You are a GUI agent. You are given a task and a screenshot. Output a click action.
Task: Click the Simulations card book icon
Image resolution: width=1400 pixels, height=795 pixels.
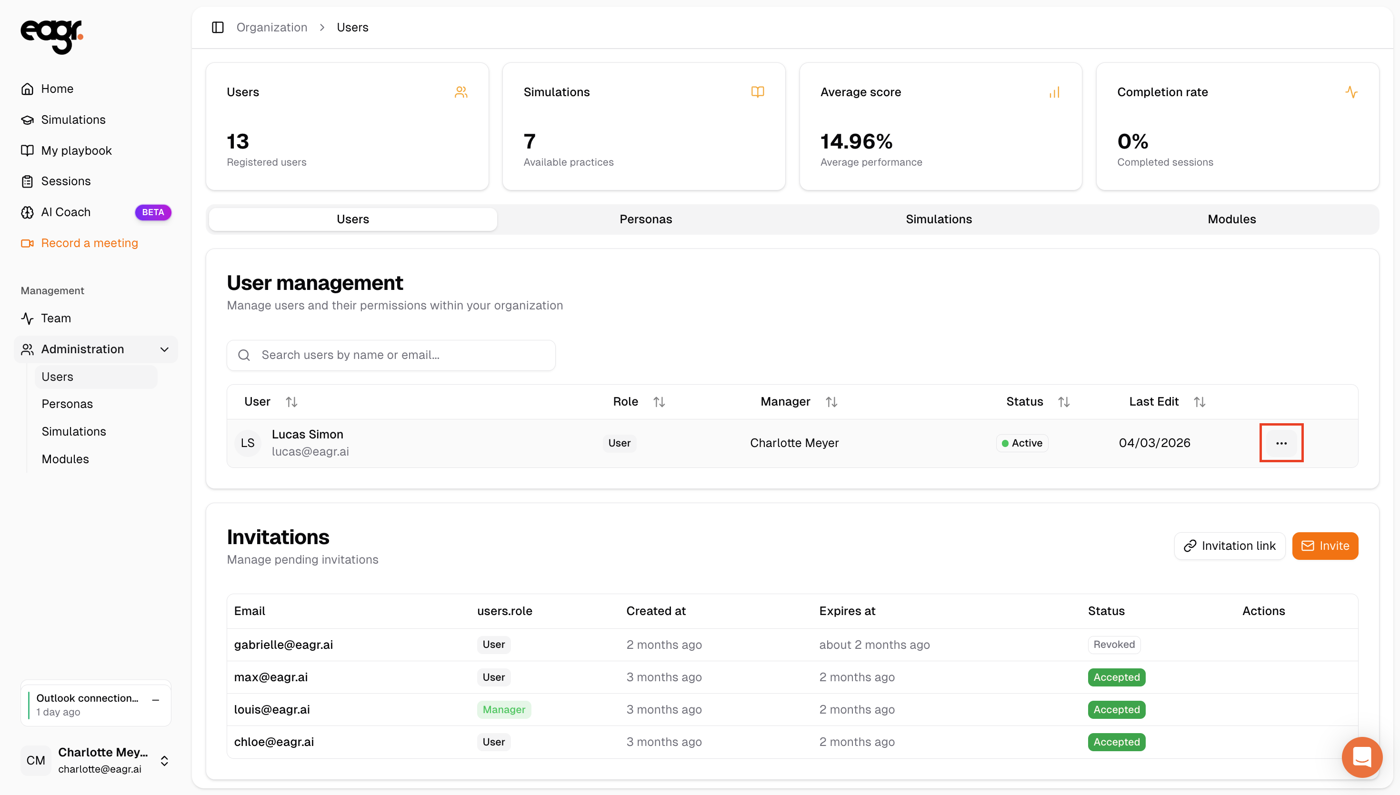pos(757,92)
